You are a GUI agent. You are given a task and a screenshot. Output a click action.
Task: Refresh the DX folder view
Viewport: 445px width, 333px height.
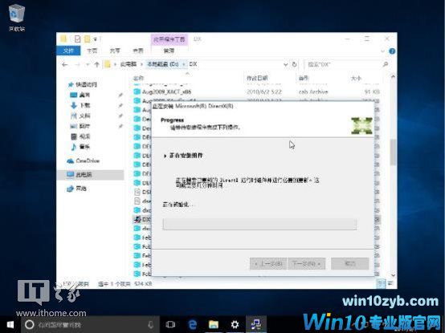(x=294, y=65)
